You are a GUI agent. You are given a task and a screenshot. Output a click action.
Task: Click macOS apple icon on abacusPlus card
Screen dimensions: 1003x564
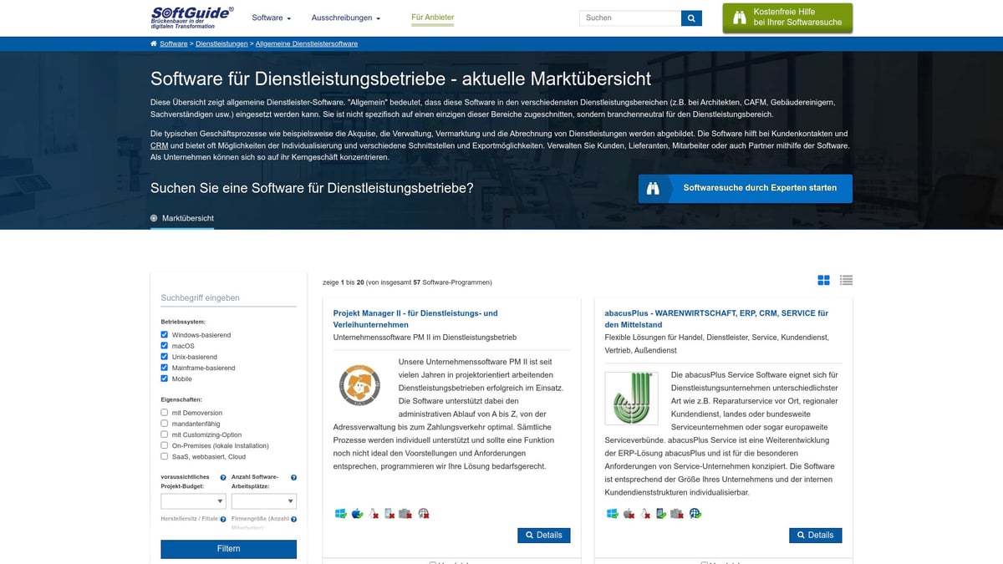pos(629,514)
